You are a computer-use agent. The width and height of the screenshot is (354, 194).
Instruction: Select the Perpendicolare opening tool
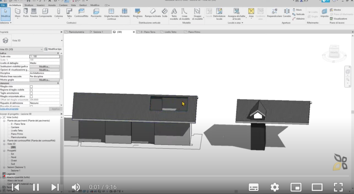(274, 13)
